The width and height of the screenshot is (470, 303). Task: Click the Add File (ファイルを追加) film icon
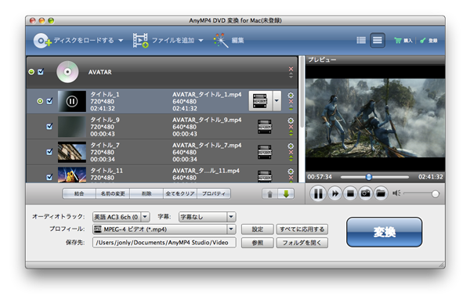140,41
